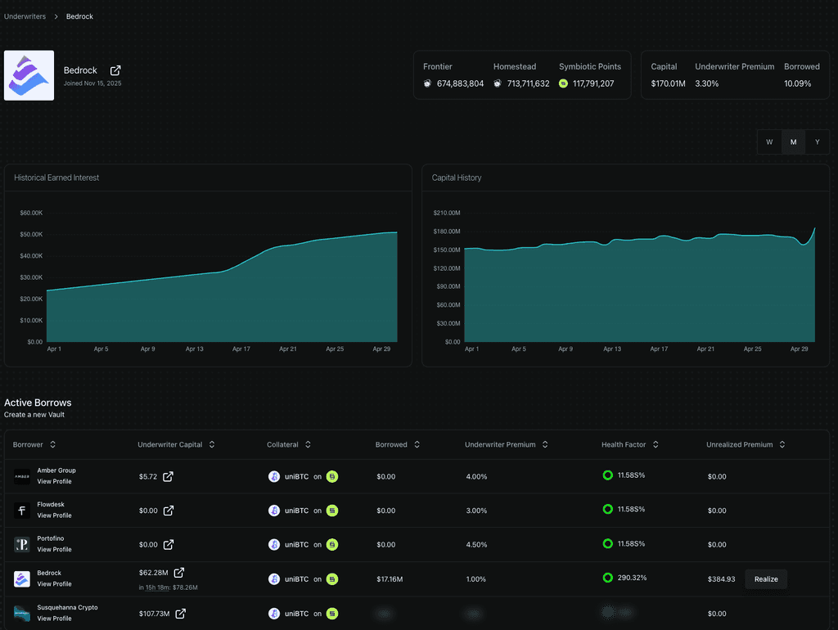838x630 pixels.
Task: Open external link next to Susquehanna $107.73M
Action: point(181,614)
